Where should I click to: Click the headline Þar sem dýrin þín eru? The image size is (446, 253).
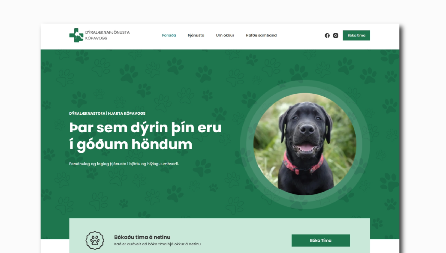pos(145,128)
